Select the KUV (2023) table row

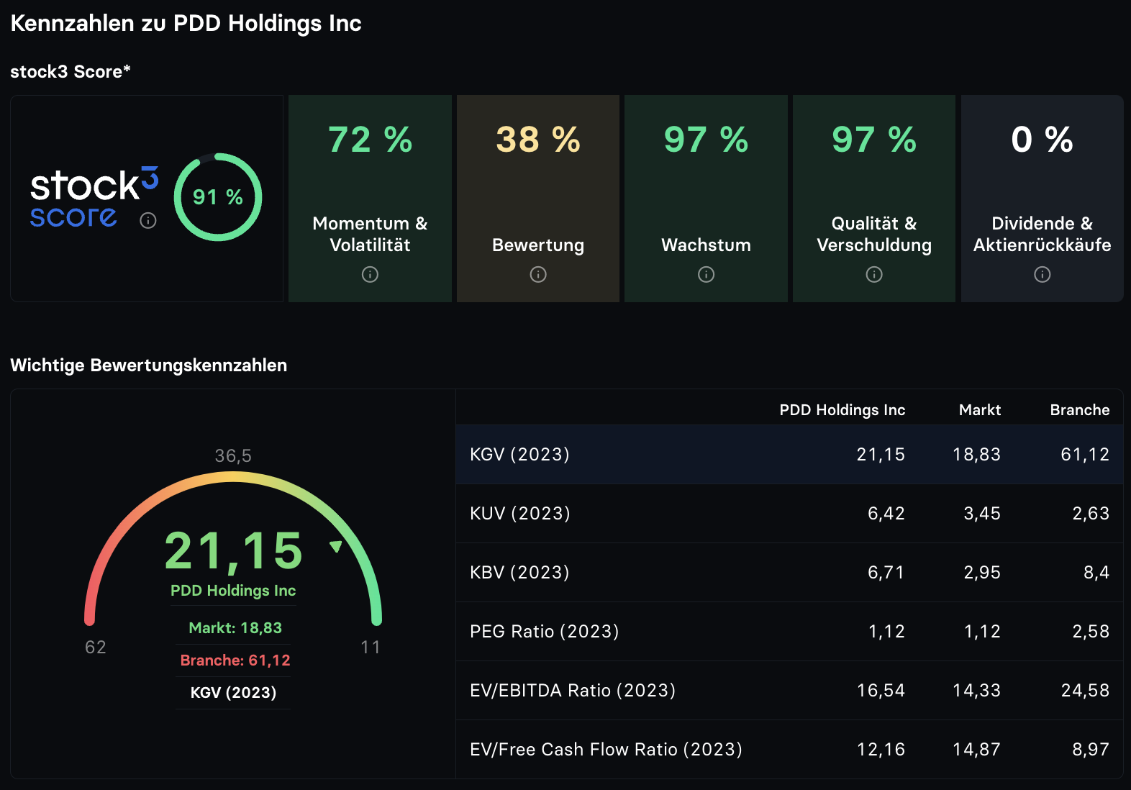coord(789,513)
